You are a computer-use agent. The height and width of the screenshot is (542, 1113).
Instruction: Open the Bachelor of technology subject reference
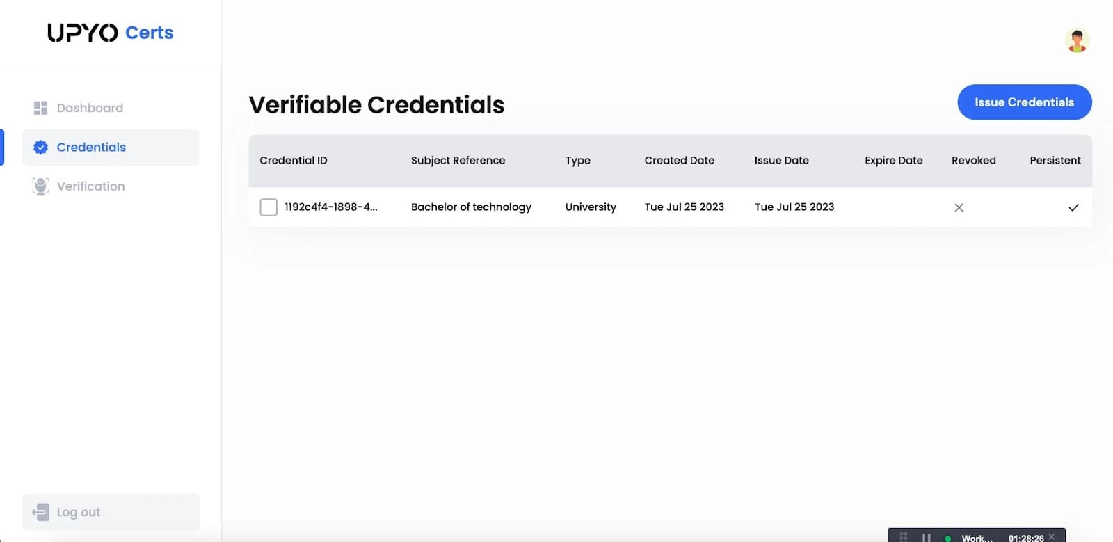pyautogui.click(x=471, y=207)
